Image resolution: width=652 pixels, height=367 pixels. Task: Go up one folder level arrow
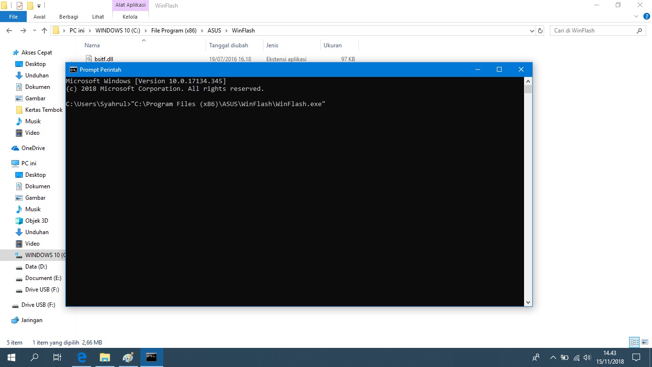tap(44, 31)
